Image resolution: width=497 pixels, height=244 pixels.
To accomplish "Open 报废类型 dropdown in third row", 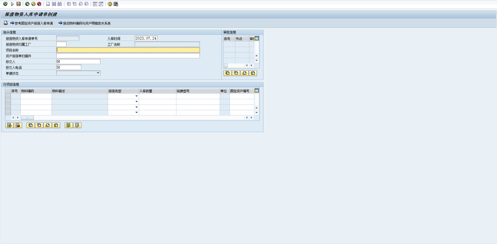I will (136, 107).
